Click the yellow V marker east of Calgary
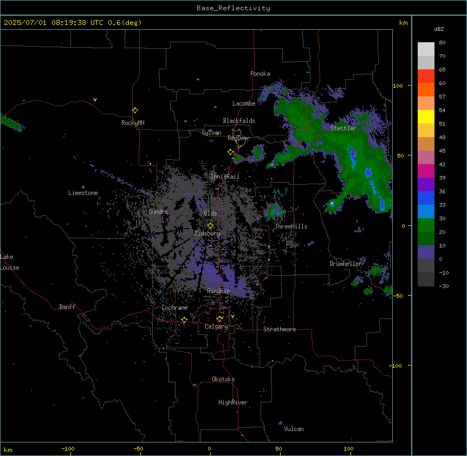The image size is (467, 456). (x=232, y=316)
